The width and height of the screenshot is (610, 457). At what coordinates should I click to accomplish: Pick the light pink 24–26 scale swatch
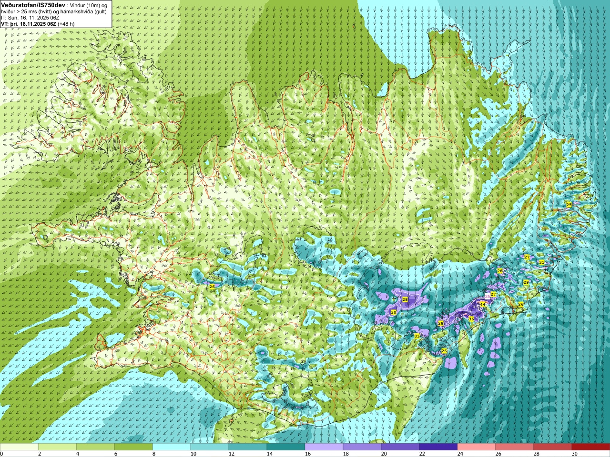(x=477, y=447)
